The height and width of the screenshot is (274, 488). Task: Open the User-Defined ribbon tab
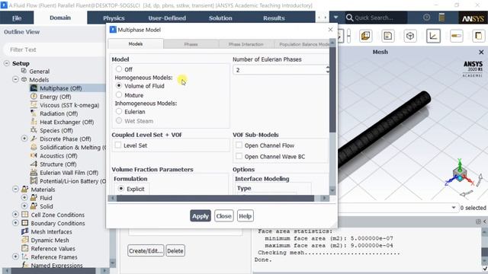tap(167, 18)
